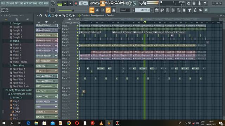
Task: Click the step forward arrow icon
Action: 97,10
